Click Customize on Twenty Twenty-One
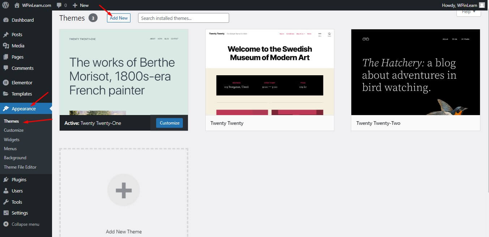Image resolution: width=489 pixels, height=237 pixels. (x=170, y=123)
